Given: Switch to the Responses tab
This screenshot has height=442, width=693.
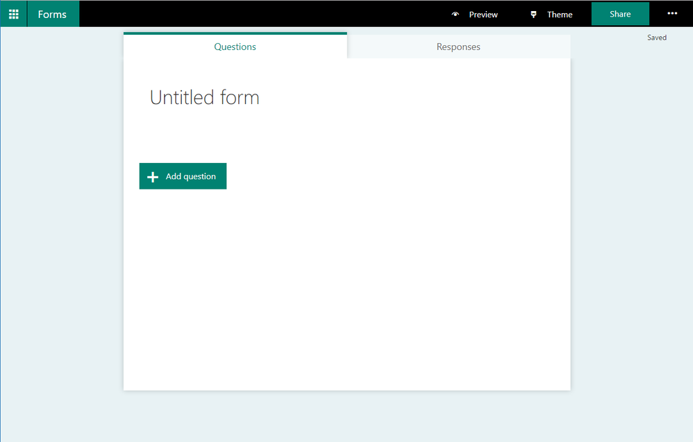Looking at the screenshot, I should click(x=458, y=46).
